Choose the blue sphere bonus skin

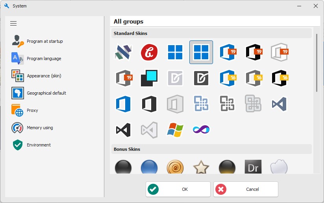pos(149,166)
